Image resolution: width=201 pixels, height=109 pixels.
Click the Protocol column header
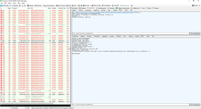point(15,8)
